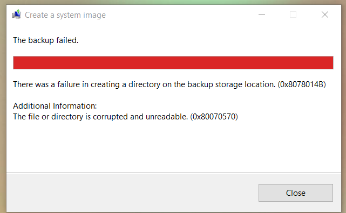Click the directory creation failure message

click(x=169, y=84)
